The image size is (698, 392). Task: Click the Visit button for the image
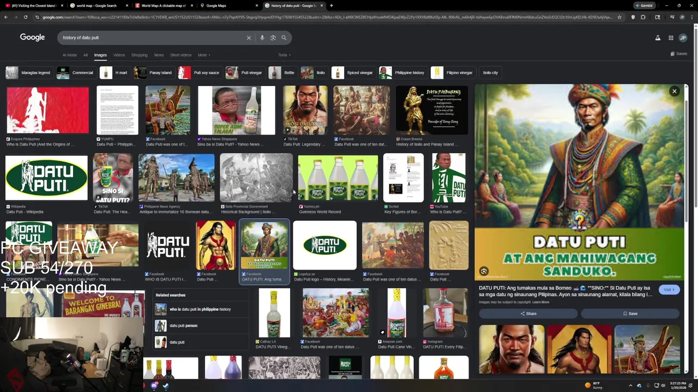669,290
